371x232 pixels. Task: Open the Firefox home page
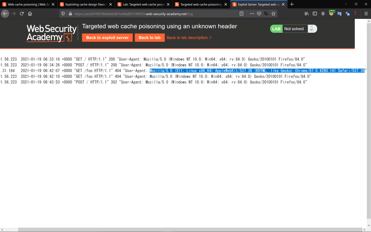[30, 14]
